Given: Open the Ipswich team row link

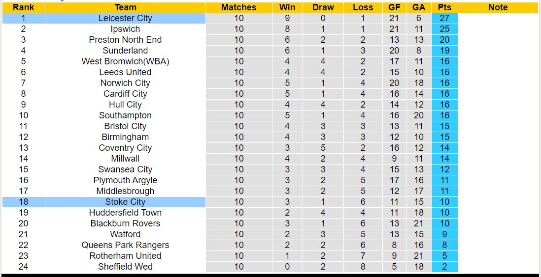Looking at the screenshot, I should pyautogui.click(x=125, y=29).
